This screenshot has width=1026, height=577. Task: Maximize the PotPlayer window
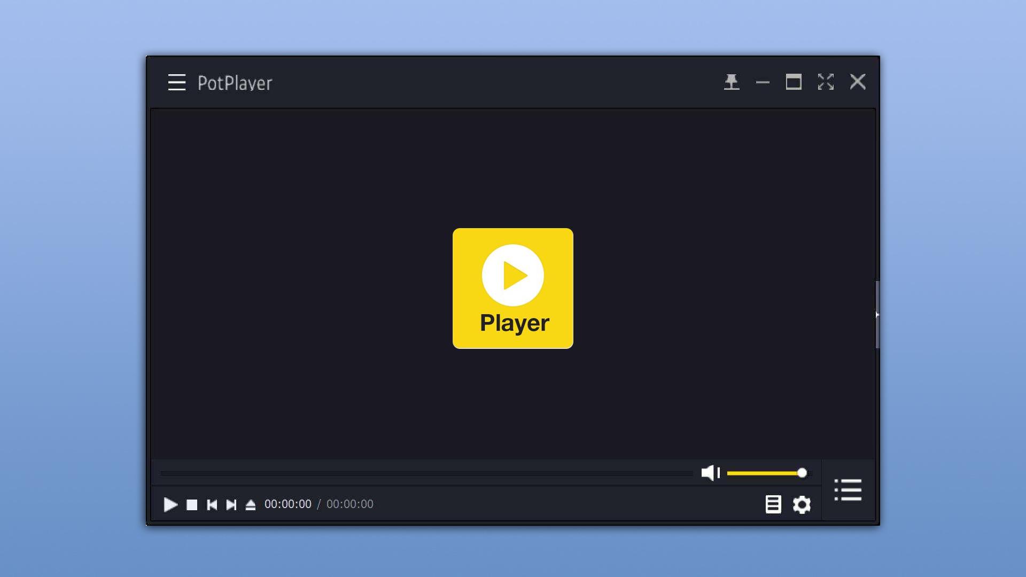tap(794, 82)
